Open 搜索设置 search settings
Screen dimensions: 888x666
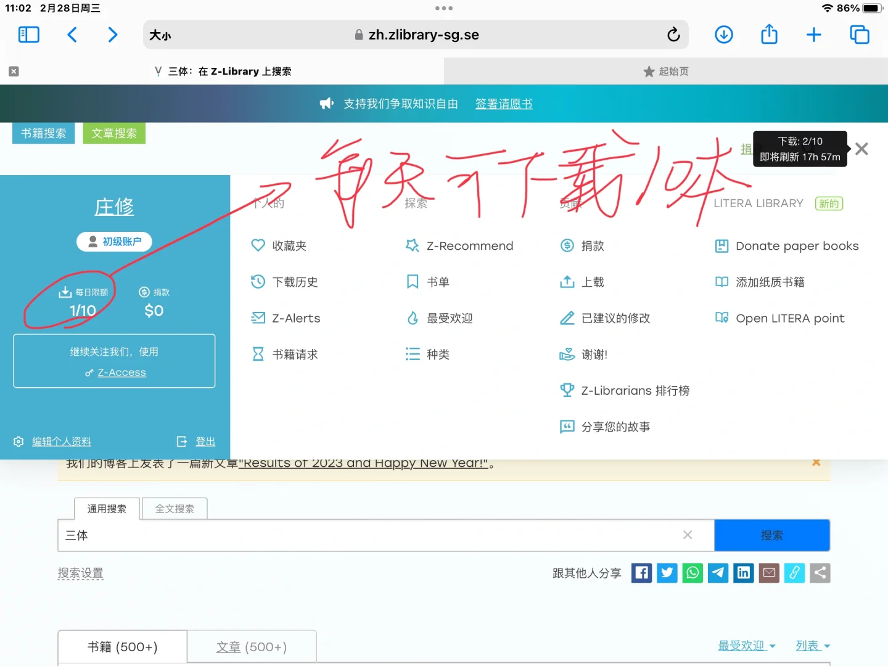(80, 573)
